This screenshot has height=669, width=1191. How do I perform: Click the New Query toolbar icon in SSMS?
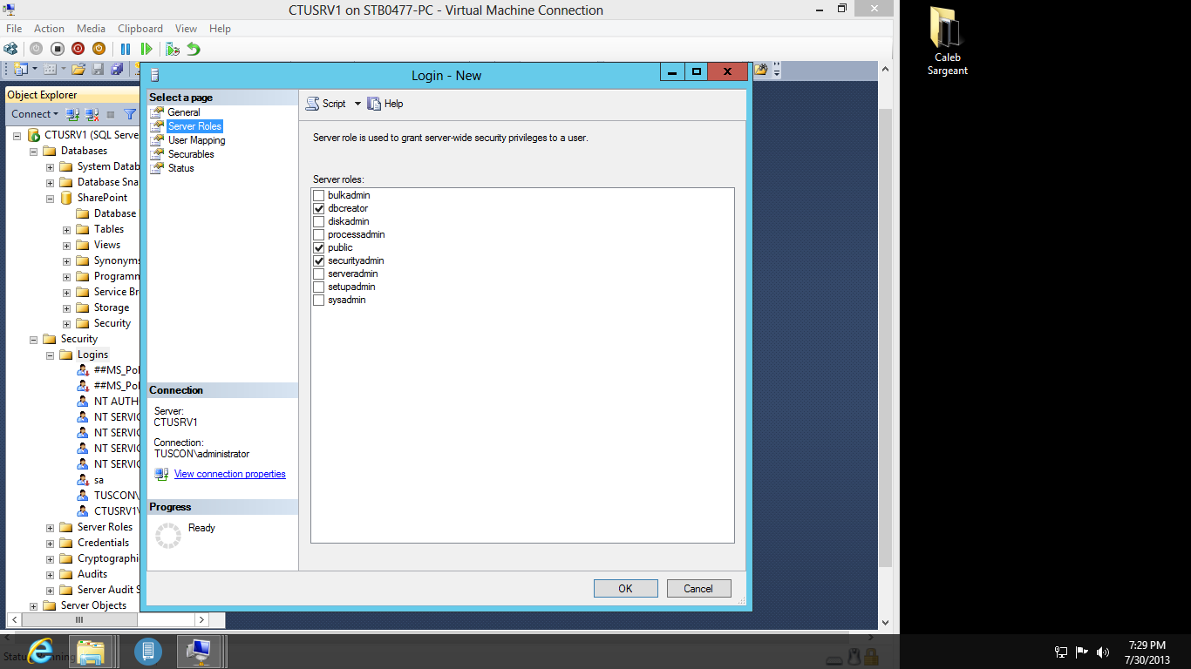pyautogui.click(x=20, y=69)
